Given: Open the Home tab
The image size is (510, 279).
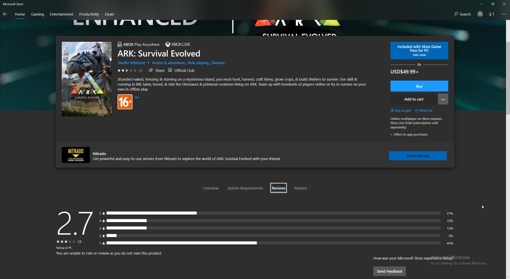Looking at the screenshot, I should click(x=20, y=14).
